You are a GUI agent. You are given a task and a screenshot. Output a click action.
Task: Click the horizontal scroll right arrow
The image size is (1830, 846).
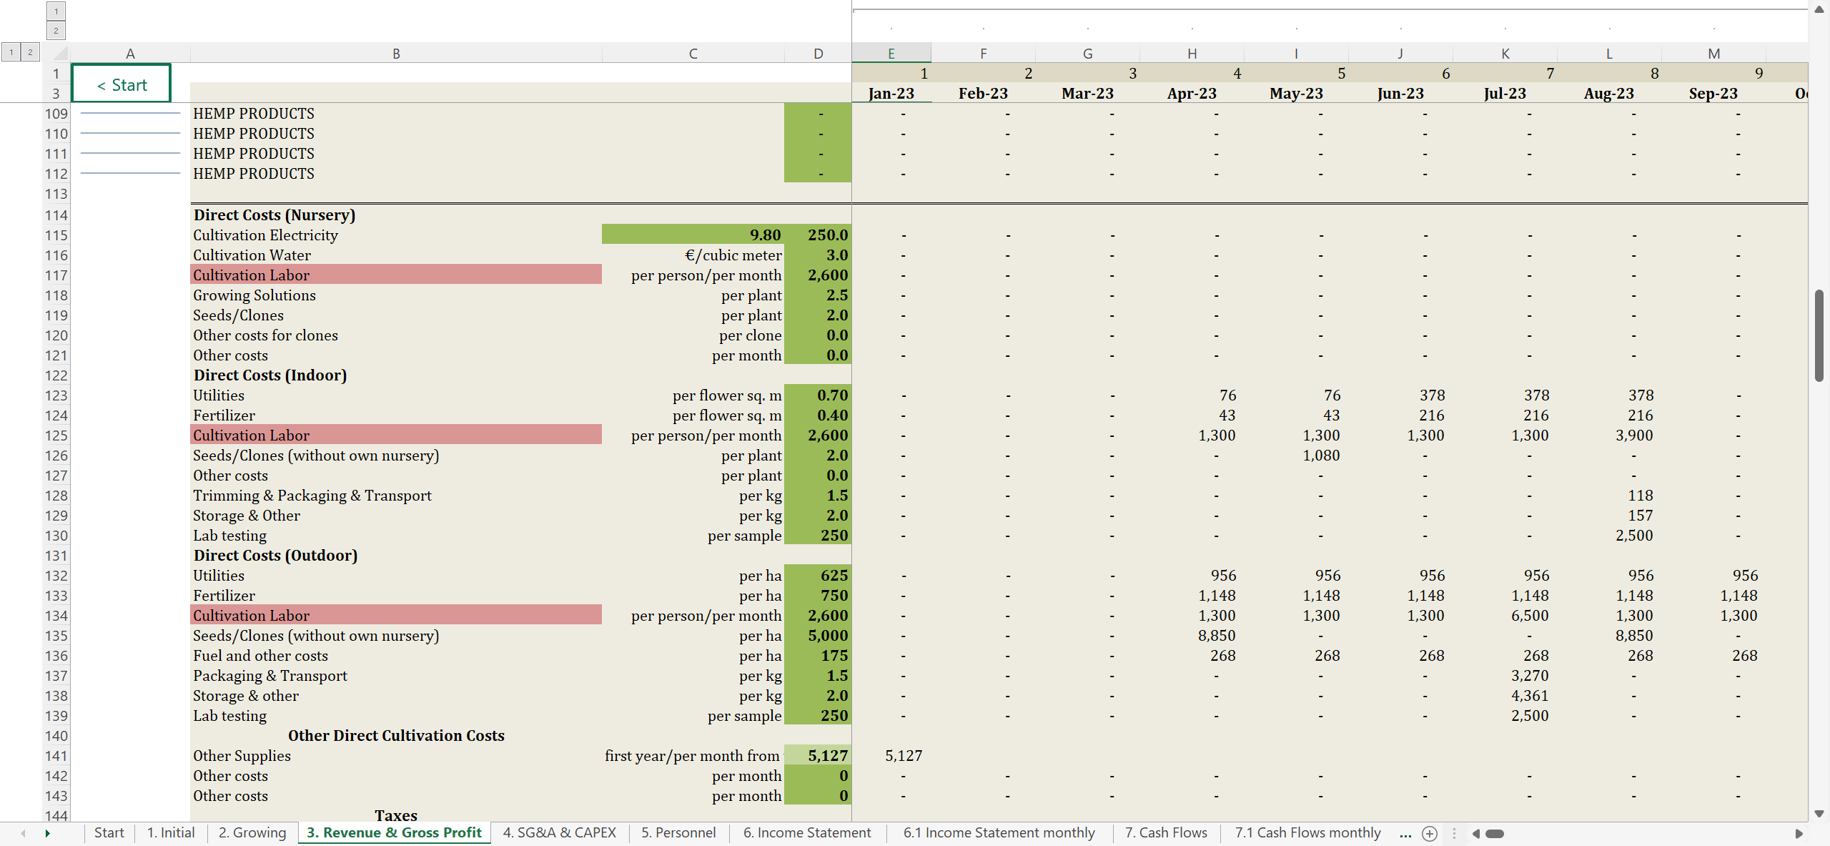click(x=1799, y=833)
